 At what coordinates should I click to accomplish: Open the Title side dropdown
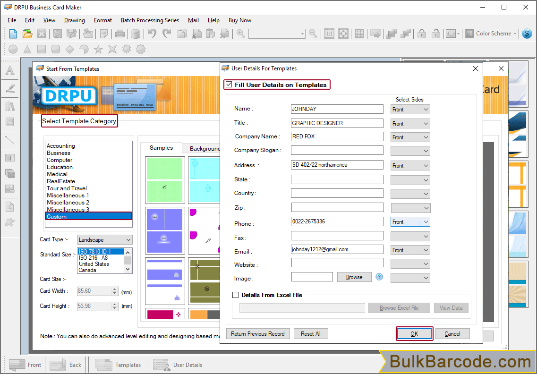[x=410, y=124]
